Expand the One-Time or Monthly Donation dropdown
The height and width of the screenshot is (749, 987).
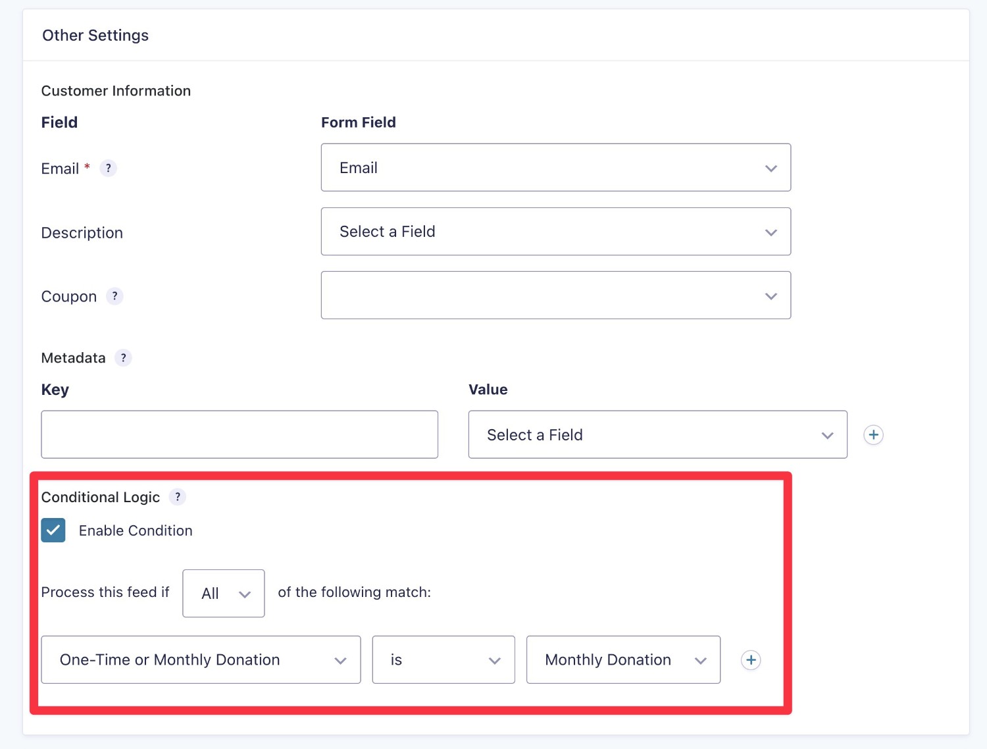pyautogui.click(x=201, y=659)
